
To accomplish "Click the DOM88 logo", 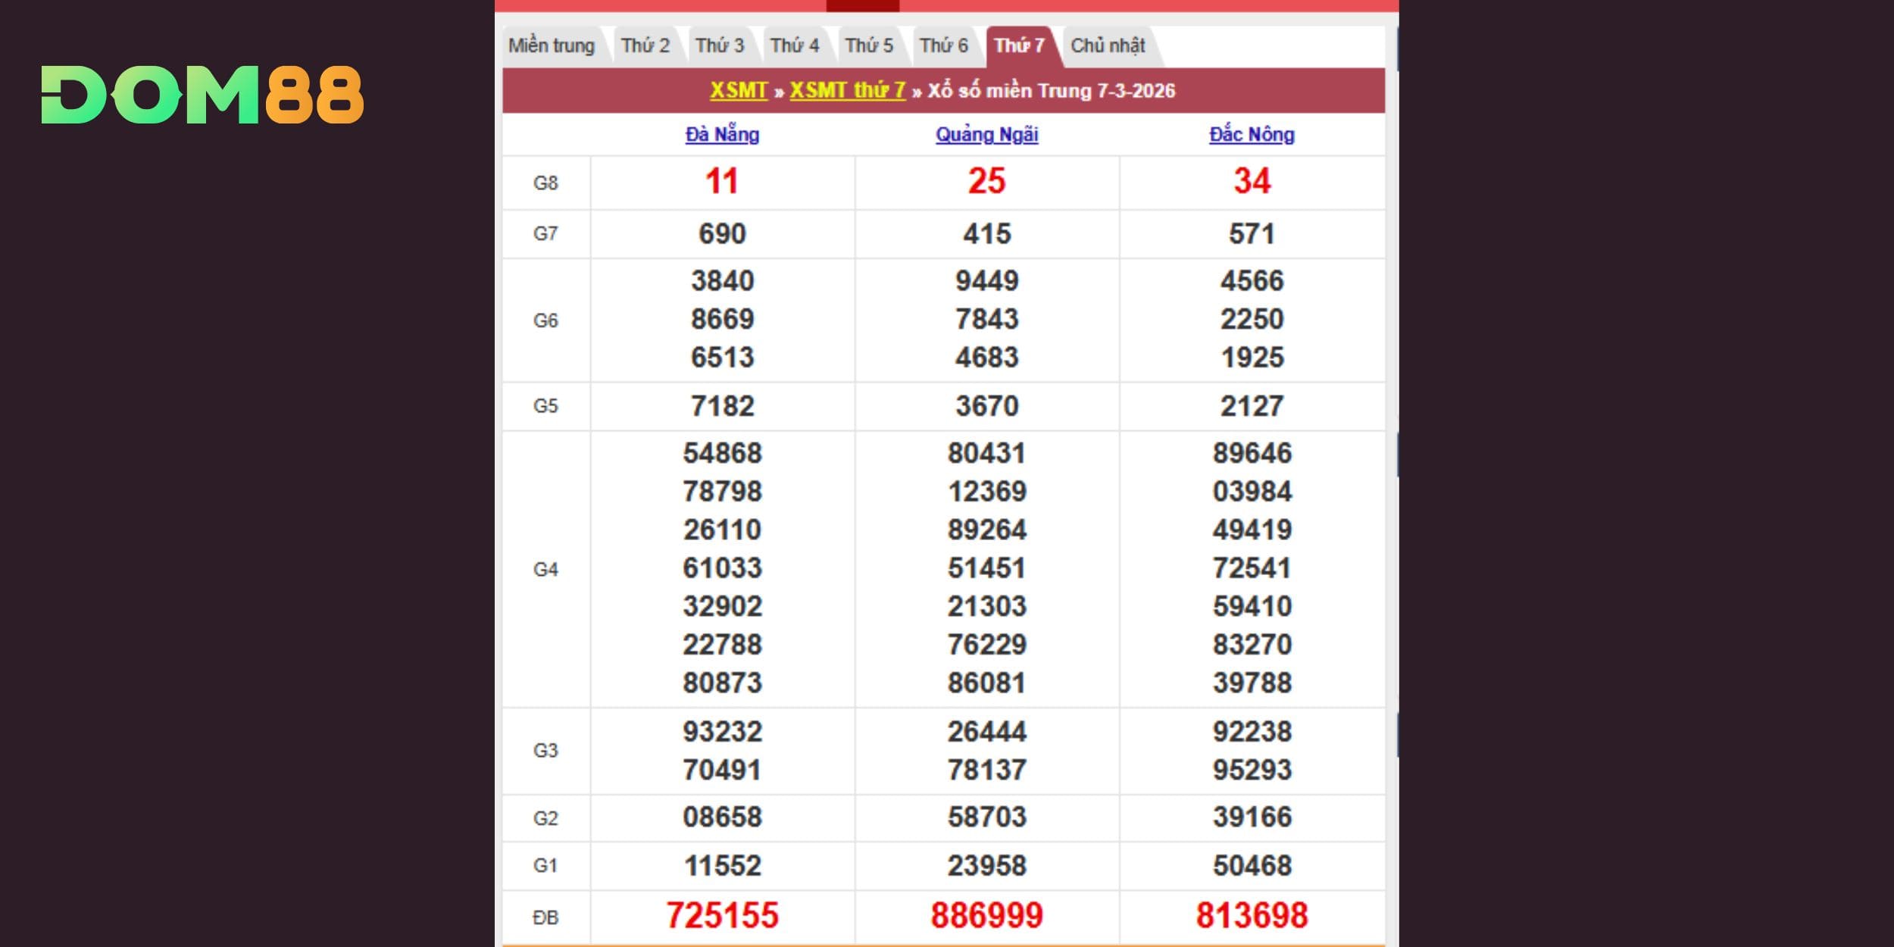I will pos(202,95).
